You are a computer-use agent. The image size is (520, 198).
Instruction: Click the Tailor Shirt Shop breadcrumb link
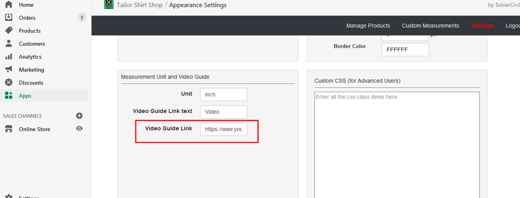point(140,5)
